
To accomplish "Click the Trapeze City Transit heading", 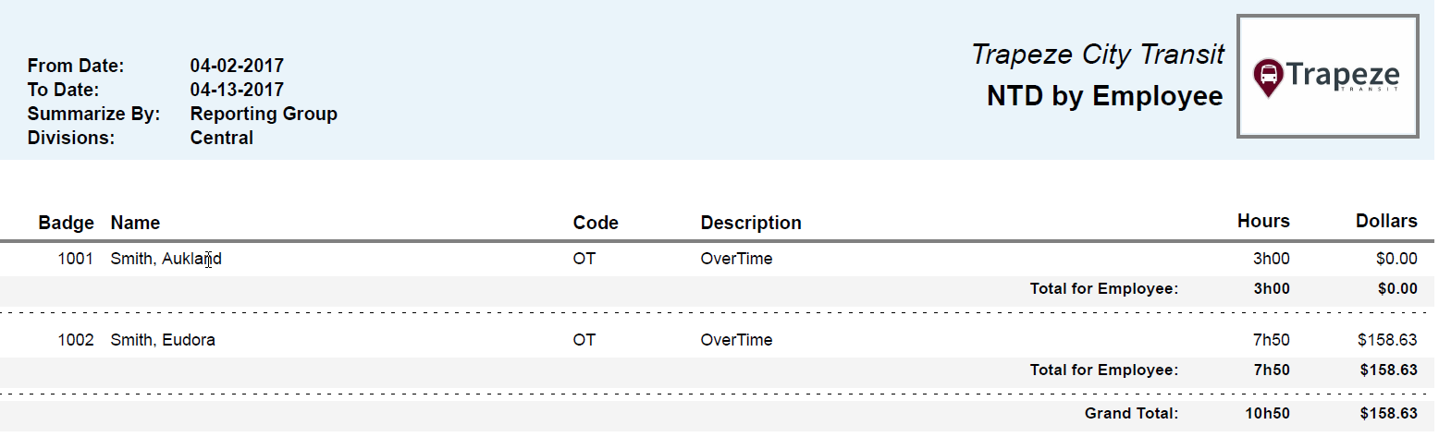I will pyautogui.click(x=1098, y=55).
